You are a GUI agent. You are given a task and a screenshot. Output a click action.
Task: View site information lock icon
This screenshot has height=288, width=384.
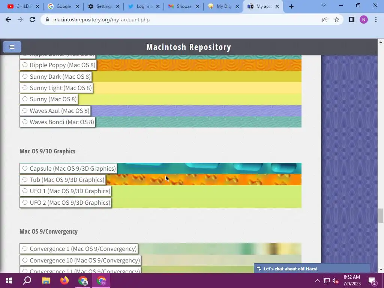tap(48, 19)
